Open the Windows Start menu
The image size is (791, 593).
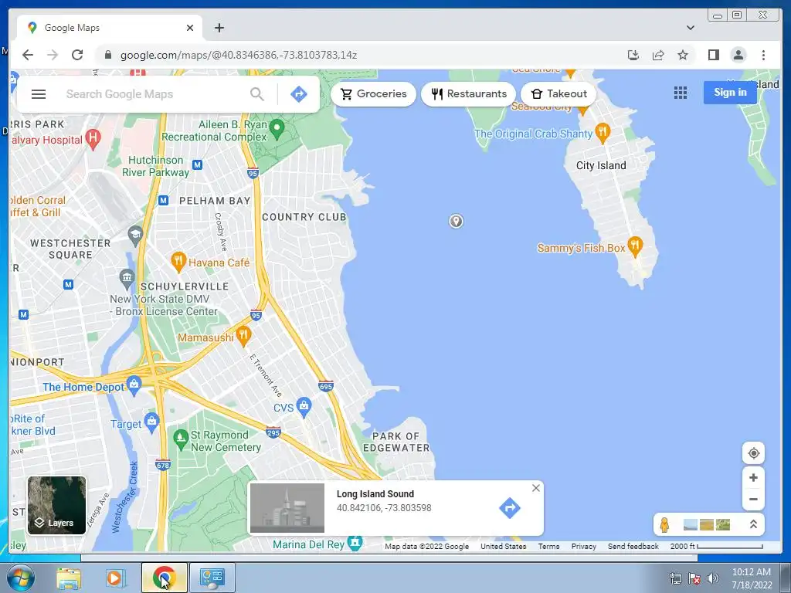pyautogui.click(x=21, y=578)
